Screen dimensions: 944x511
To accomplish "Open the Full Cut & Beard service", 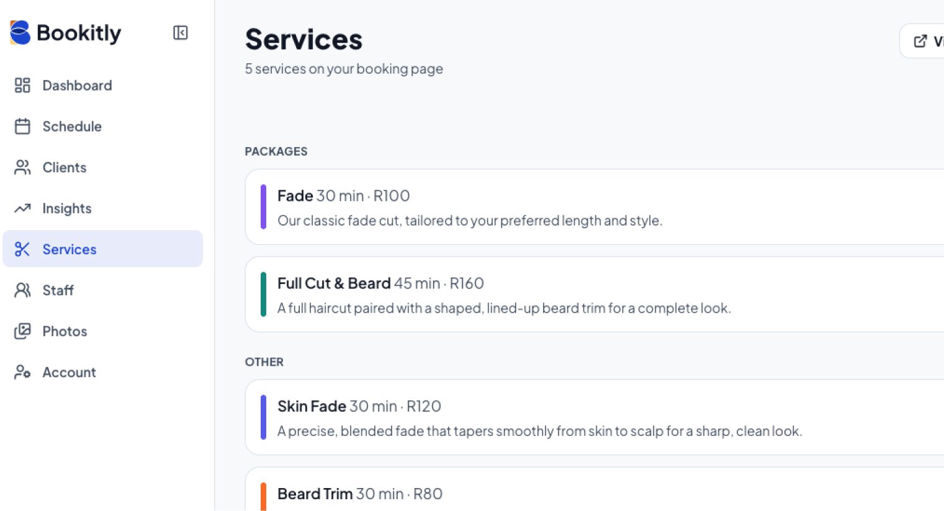I will tap(595, 295).
